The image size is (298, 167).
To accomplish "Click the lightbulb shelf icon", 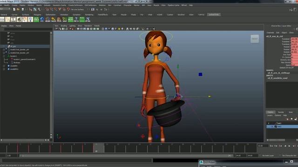I will 30,19.
